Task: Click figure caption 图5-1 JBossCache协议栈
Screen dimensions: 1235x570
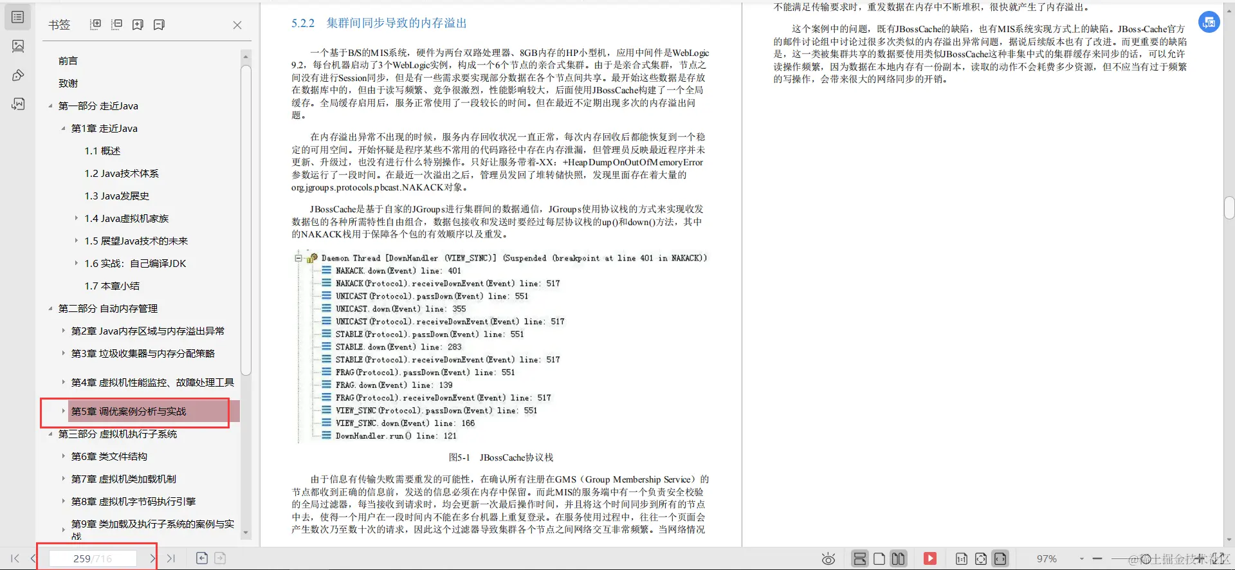Action: pyautogui.click(x=501, y=457)
